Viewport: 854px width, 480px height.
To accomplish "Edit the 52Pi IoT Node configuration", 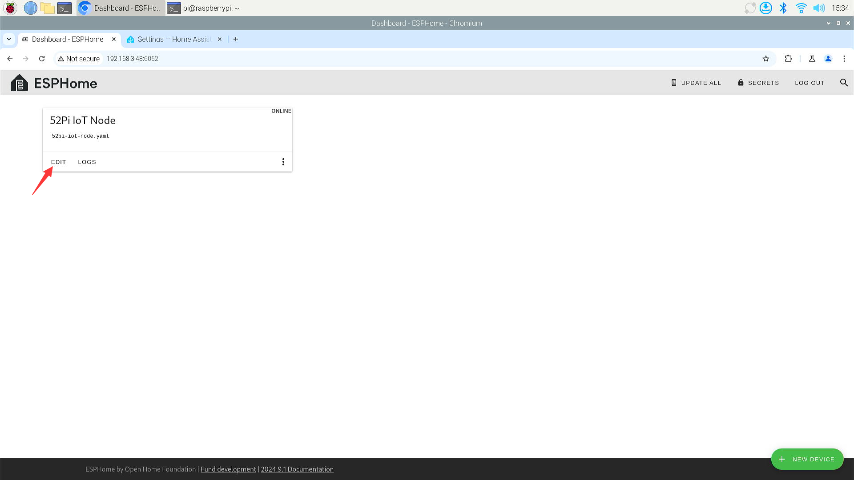I will (x=59, y=162).
